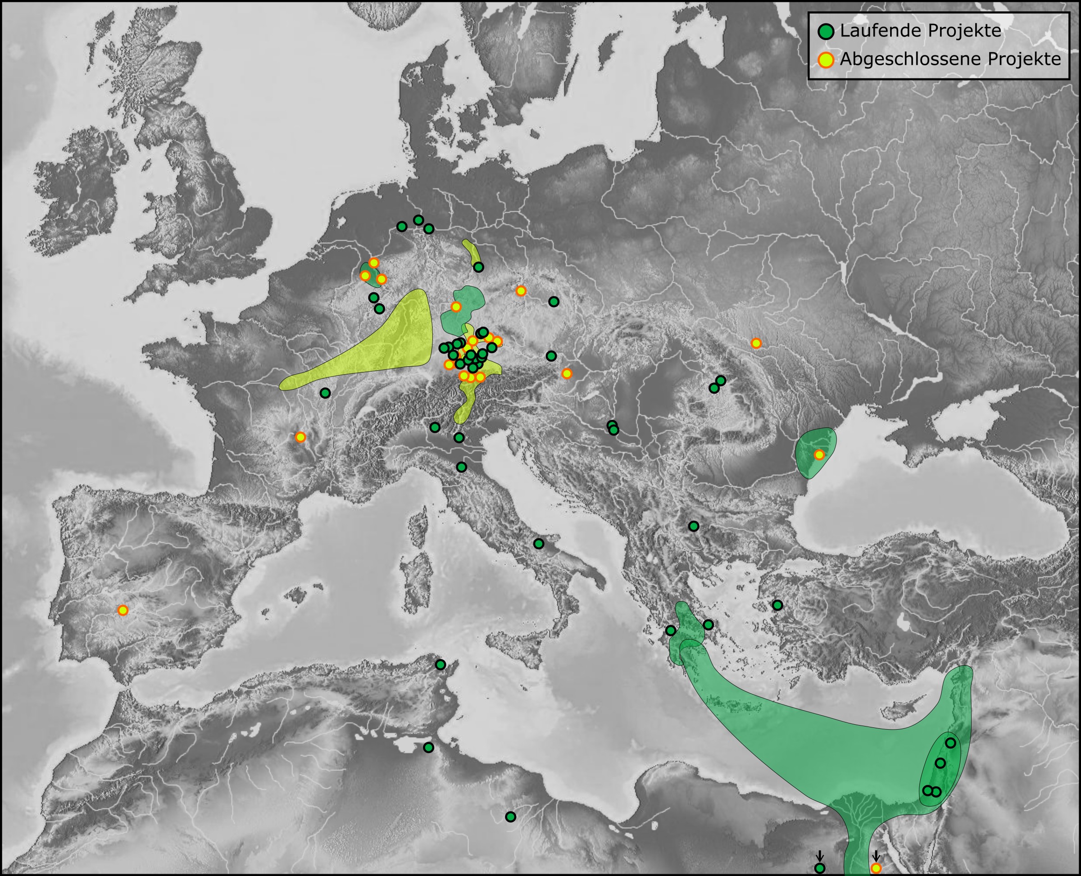Screen dimensions: 1081x876
Task: Pick the green marker on the narrow yellow strip in eastern Germany
Action: pyautogui.click(x=478, y=267)
